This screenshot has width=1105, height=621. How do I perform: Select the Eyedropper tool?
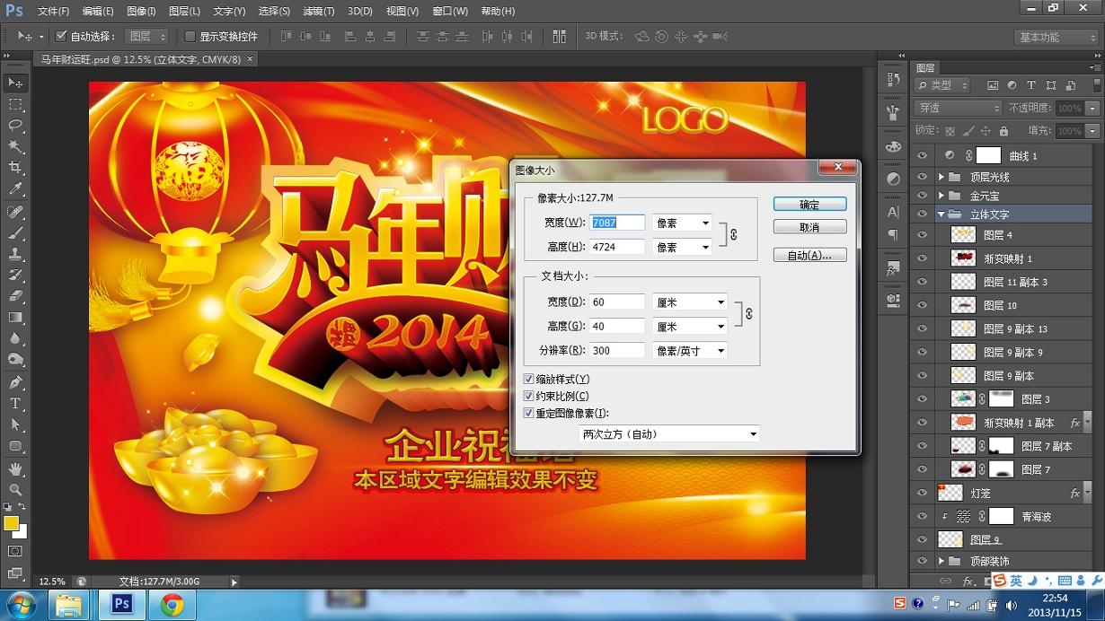[15, 189]
